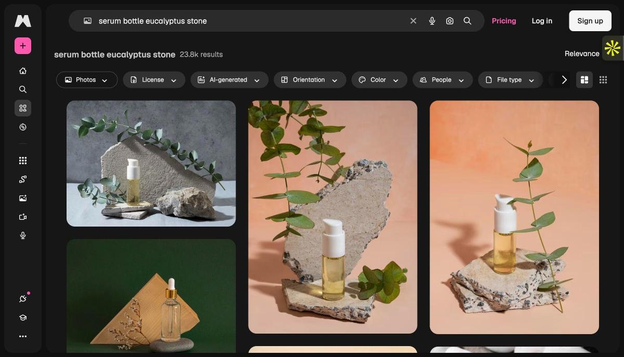Expand the People filter dropdown
The image size is (624, 357).
[443, 80]
